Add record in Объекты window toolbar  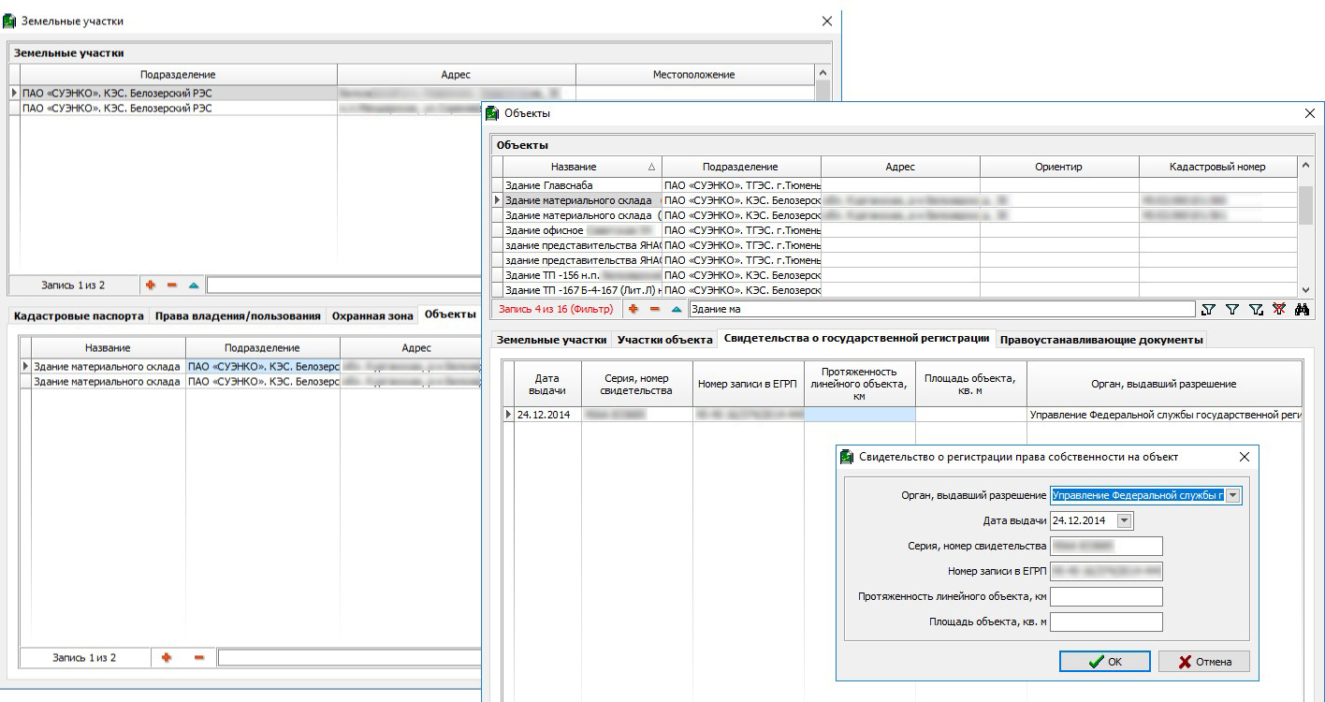point(633,309)
